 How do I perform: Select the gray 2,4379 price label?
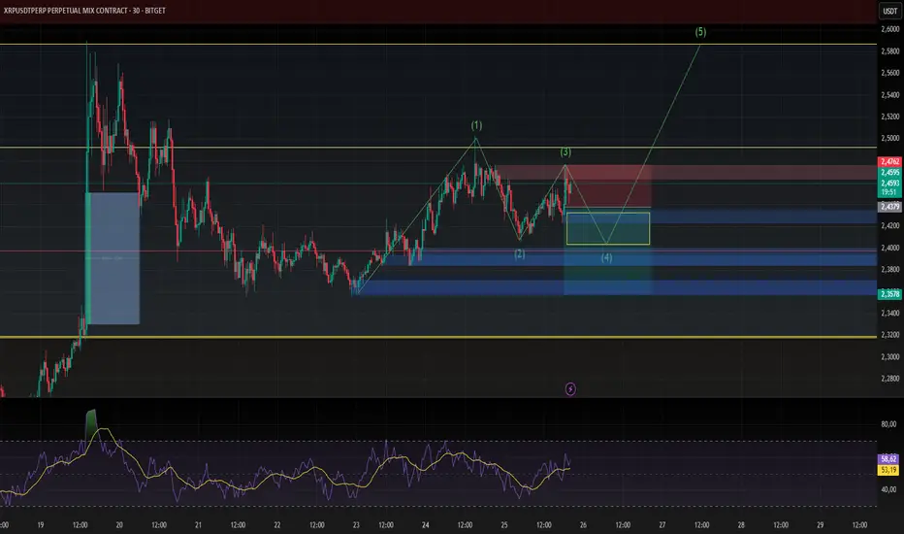(x=889, y=207)
